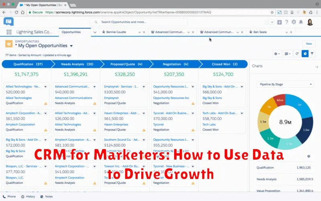The height and width of the screenshot is (201, 321).
Task: Click the Search Opportunities and more field
Action: pyautogui.click(x=139, y=22)
